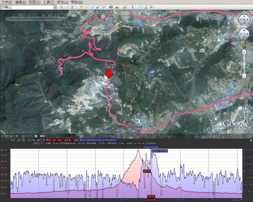
Task: Add a placemark with the pushpin icon
Action: point(81,7)
